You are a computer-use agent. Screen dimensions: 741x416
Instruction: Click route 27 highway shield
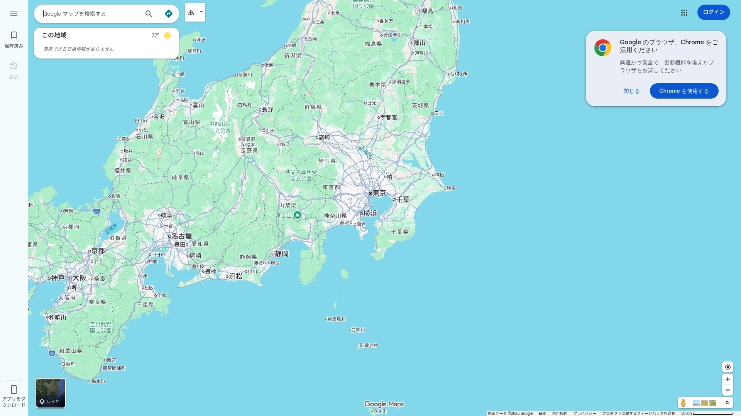pos(96,211)
